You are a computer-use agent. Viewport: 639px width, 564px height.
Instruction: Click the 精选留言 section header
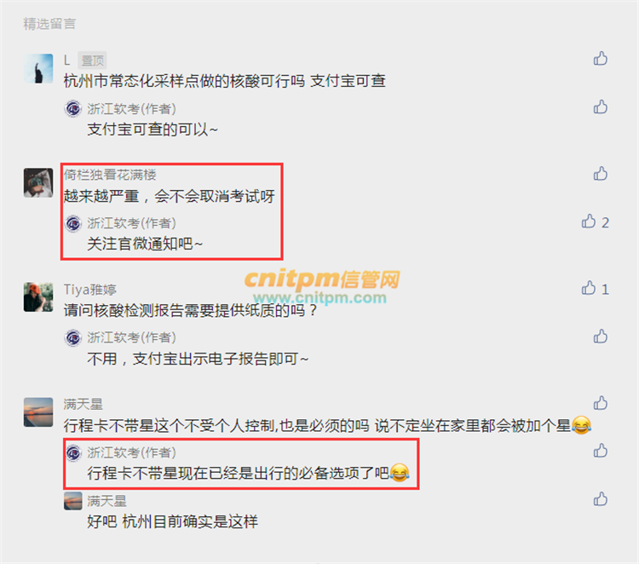[x=49, y=24]
